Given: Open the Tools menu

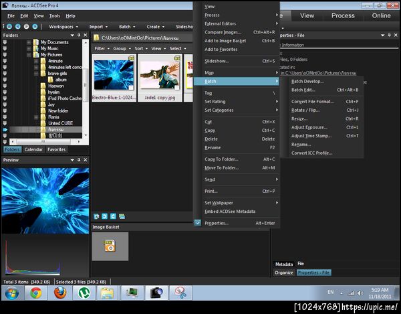Looking at the screenshot, I should (x=55, y=16).
